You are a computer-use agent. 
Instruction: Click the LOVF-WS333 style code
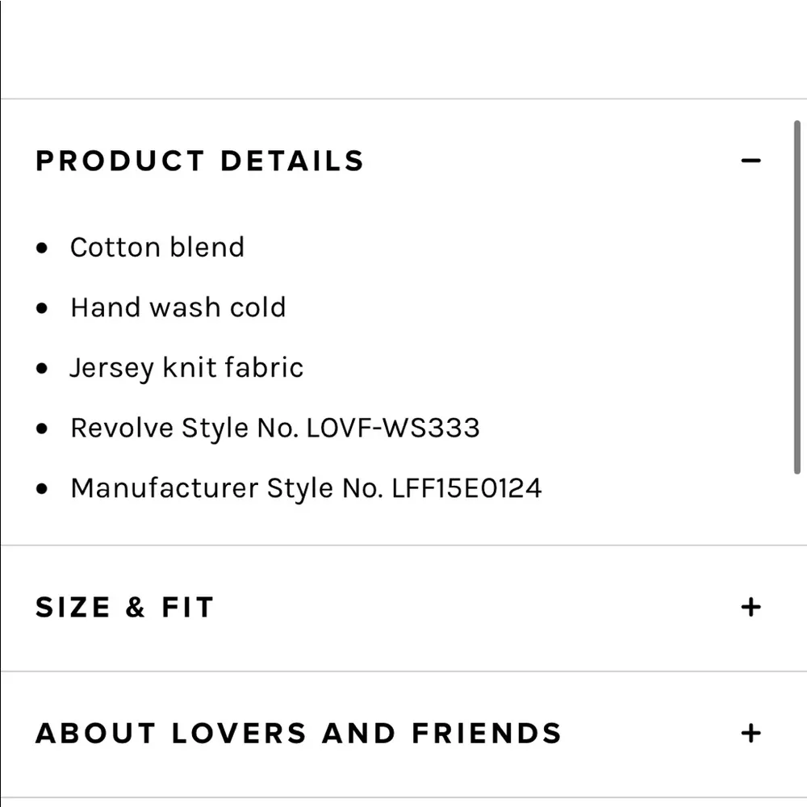pyautogui.click(x=393, y=428)
